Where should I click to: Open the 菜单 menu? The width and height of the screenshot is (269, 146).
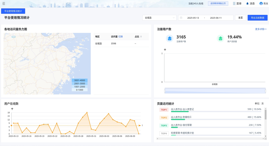(x=237, y=3)
